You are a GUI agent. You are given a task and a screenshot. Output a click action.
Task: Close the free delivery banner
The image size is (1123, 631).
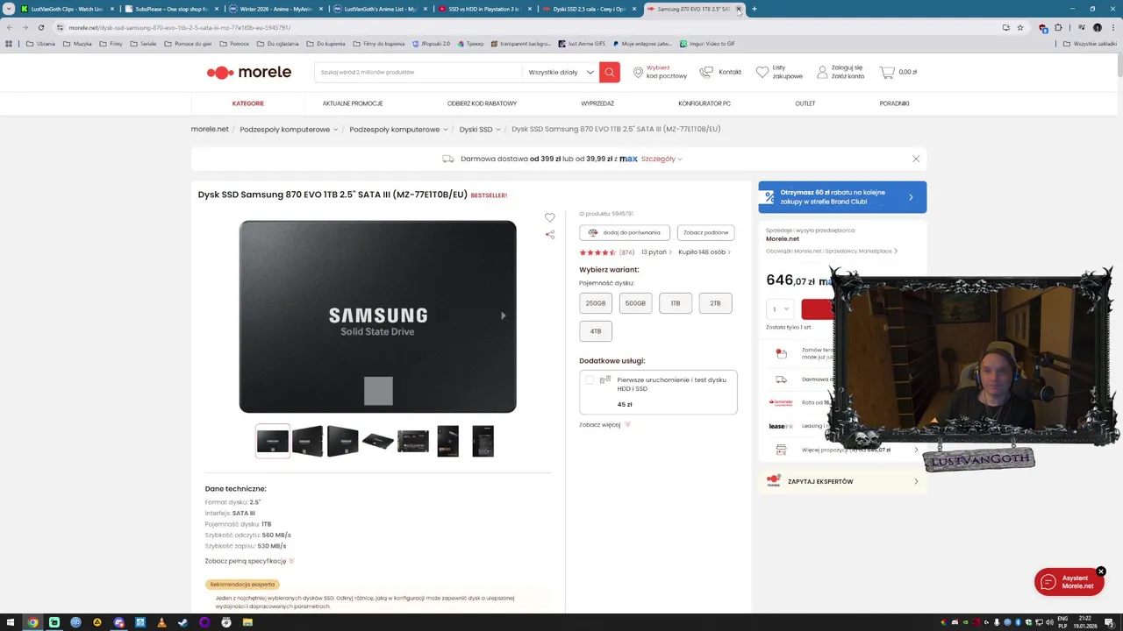click(x=916, y=159)
